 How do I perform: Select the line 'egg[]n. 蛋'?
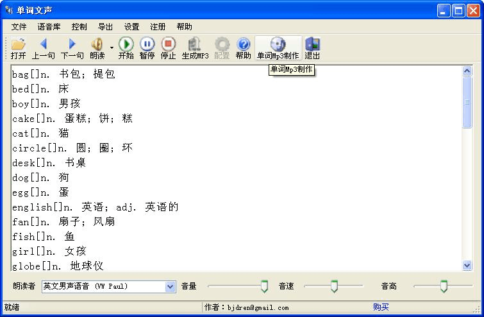pos(40,193)
